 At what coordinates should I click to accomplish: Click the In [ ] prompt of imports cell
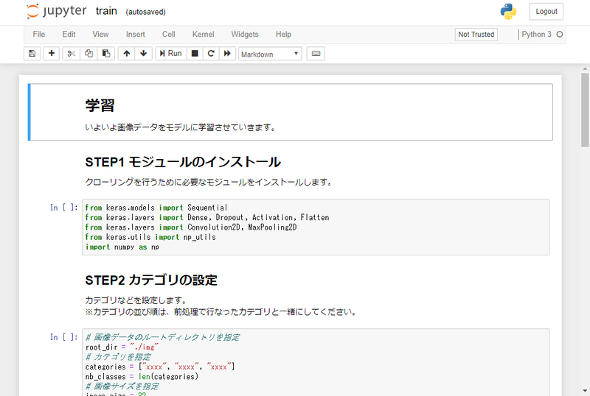[64, 208]
